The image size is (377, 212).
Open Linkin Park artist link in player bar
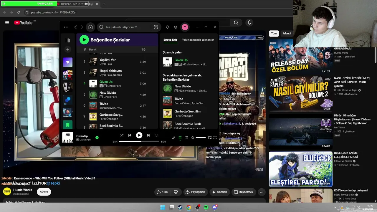[x=85, y=140]
